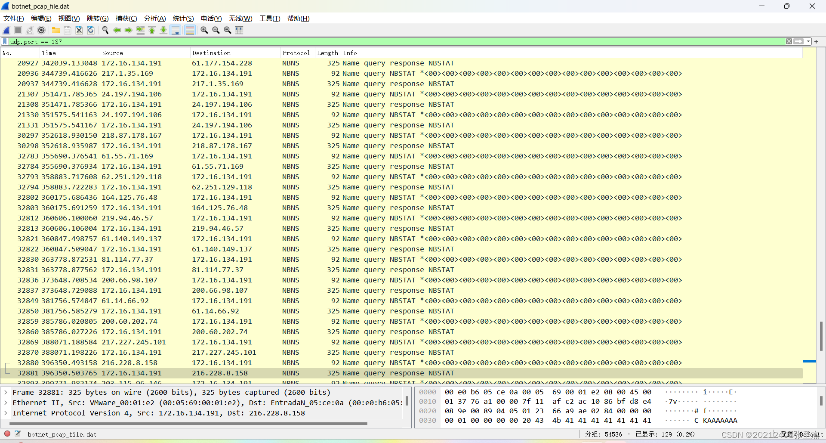Click the stop capture square icon
Viewport: 826px width, 443px height.
click(18, 30)
